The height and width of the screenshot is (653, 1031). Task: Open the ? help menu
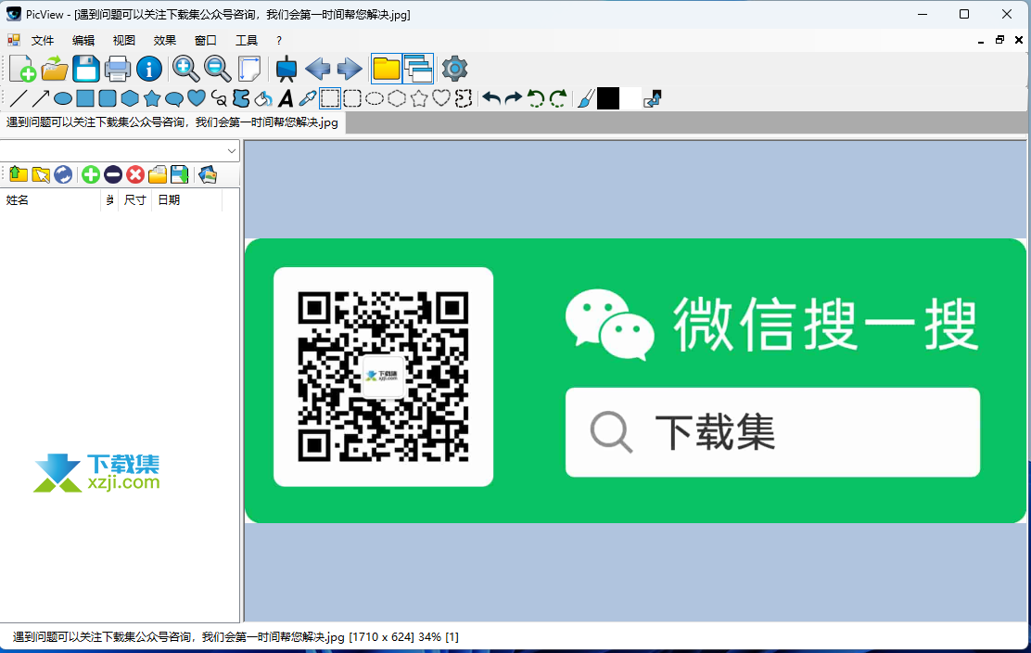pyautogui.click(x=279, y=40)
